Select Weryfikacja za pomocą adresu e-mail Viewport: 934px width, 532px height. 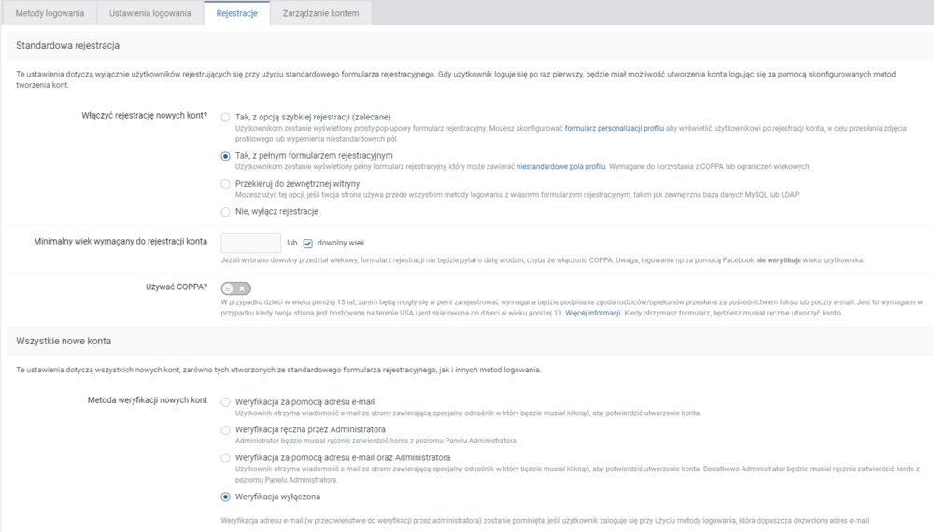(225, 402)
